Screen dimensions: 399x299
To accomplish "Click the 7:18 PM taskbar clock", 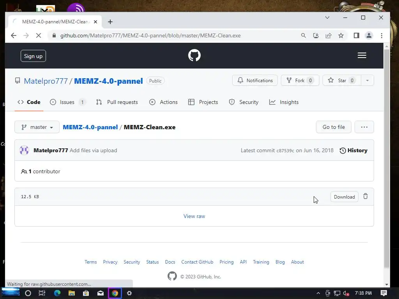I will 363,293.
